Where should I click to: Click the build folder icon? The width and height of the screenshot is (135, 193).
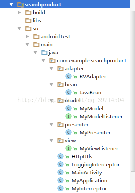28,13
